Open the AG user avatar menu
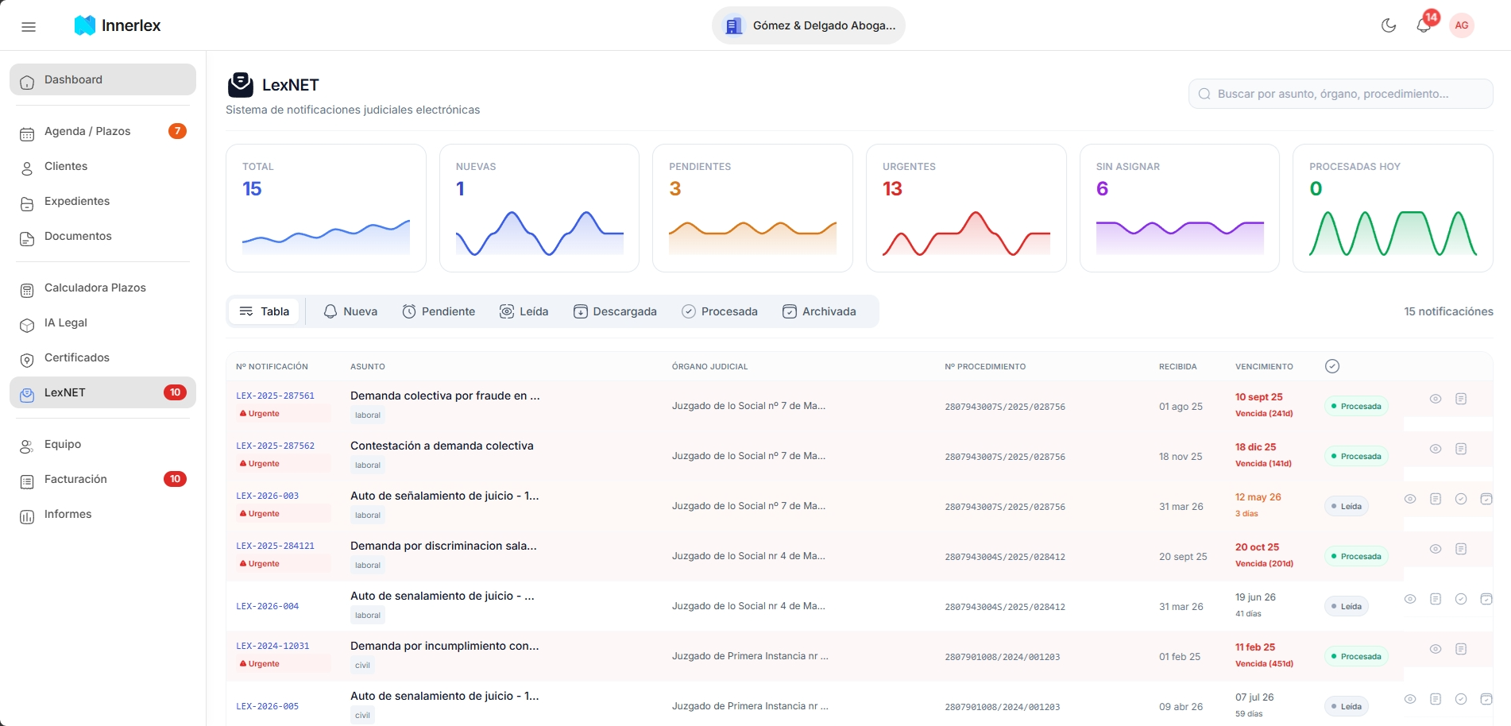Screen dimensions: 1511x726 tap(1462, 25)
